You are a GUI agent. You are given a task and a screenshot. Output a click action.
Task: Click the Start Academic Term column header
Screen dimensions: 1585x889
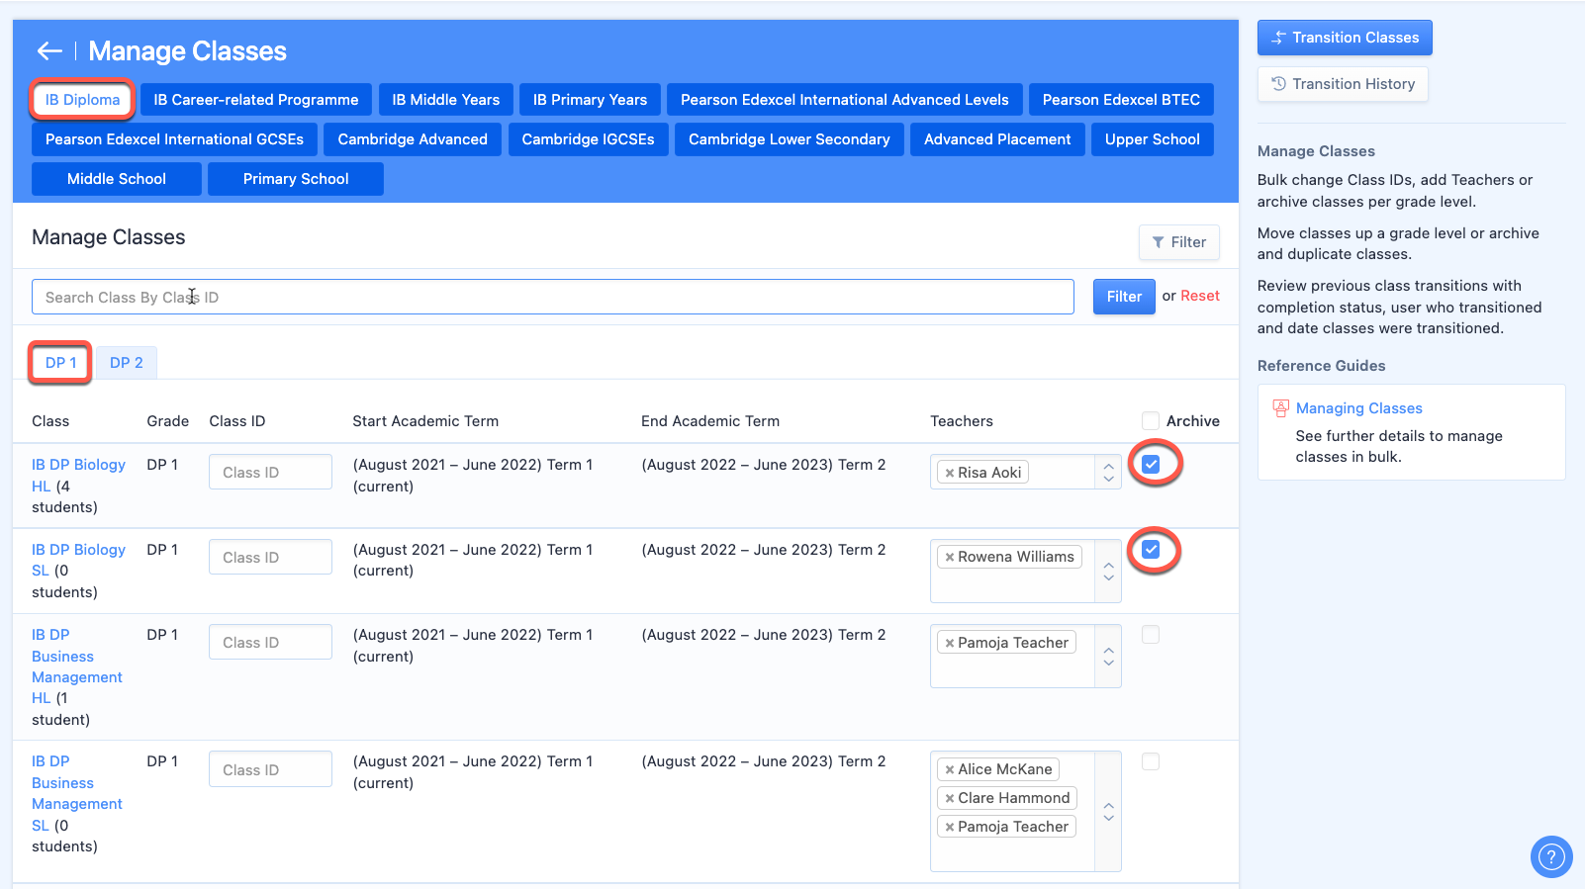[x=425, y=421]
